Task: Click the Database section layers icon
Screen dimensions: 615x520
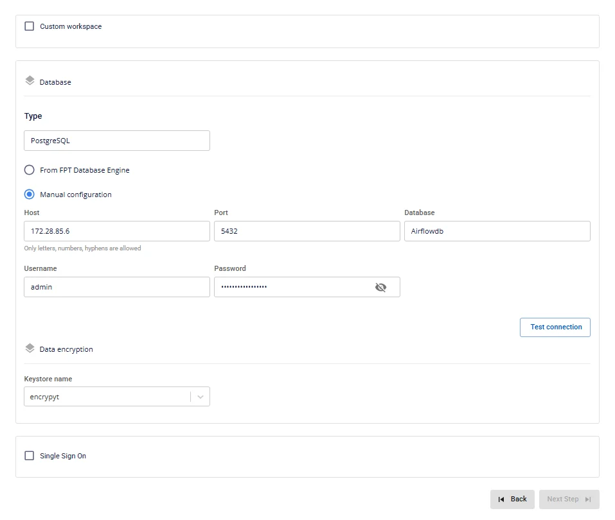Action: 30,81
